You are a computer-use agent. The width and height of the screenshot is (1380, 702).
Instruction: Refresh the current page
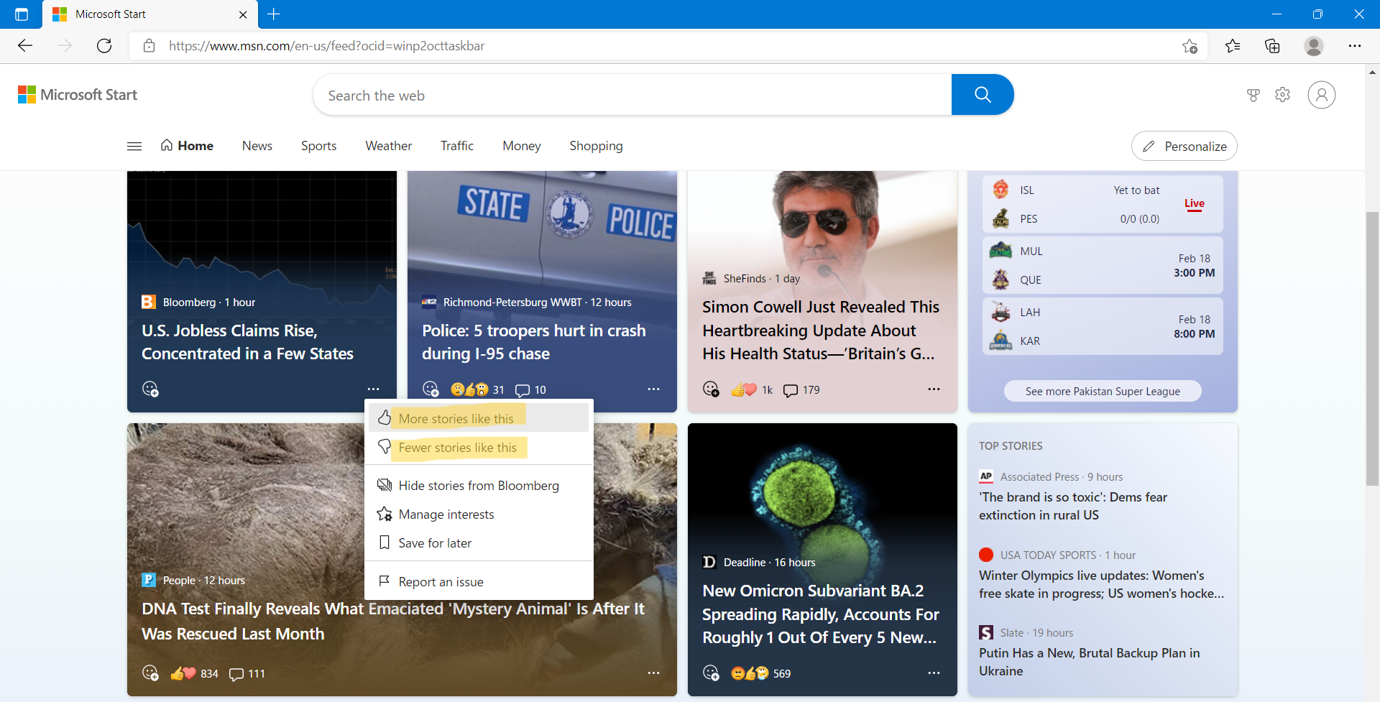pyautogui.click(x=103, y=45)
